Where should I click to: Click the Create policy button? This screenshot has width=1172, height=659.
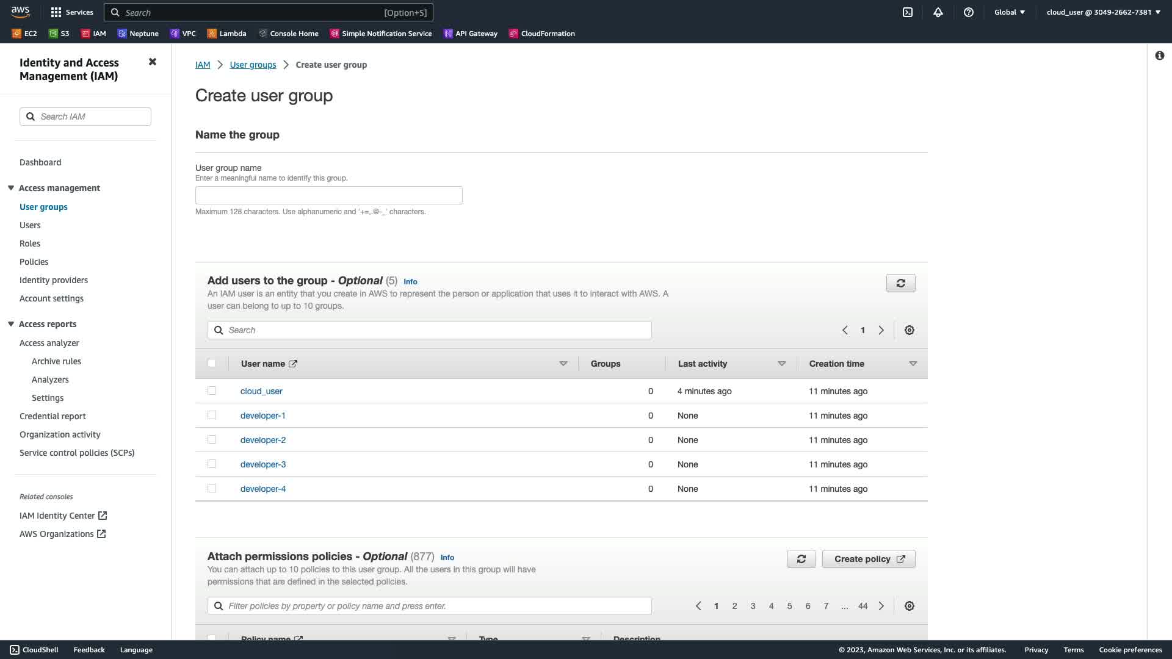point(868,559)
